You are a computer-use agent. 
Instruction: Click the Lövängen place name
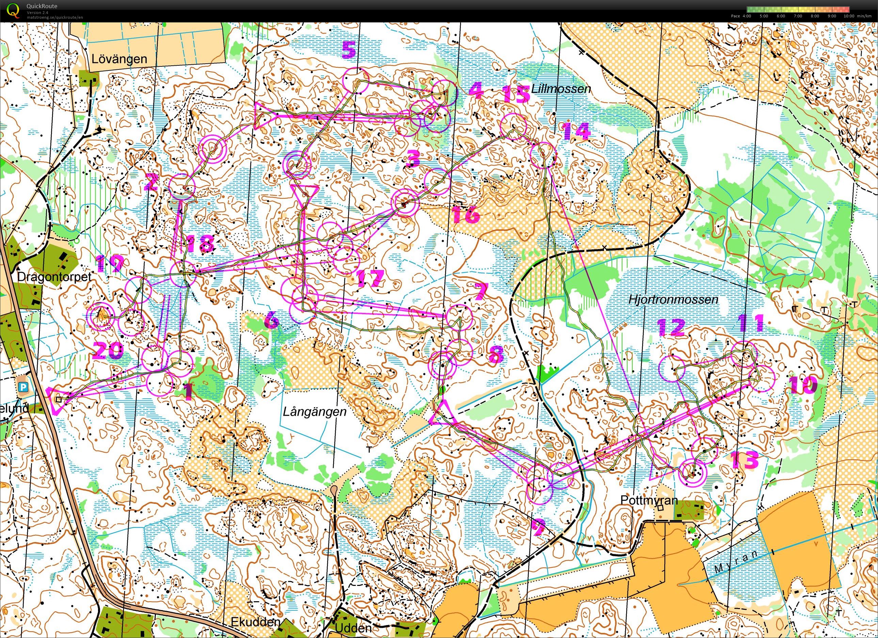tap(119, 59)
